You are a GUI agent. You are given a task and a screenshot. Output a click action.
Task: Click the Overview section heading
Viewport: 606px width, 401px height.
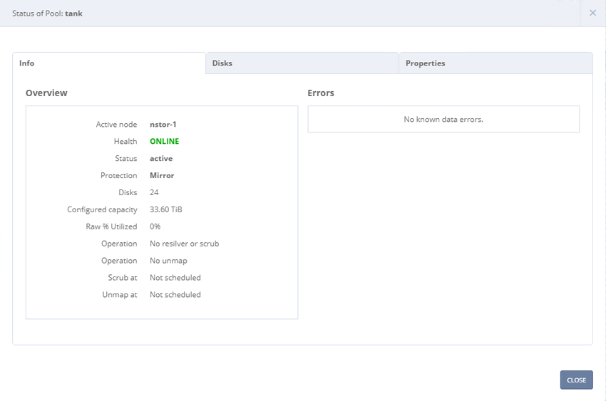point(46,93)
